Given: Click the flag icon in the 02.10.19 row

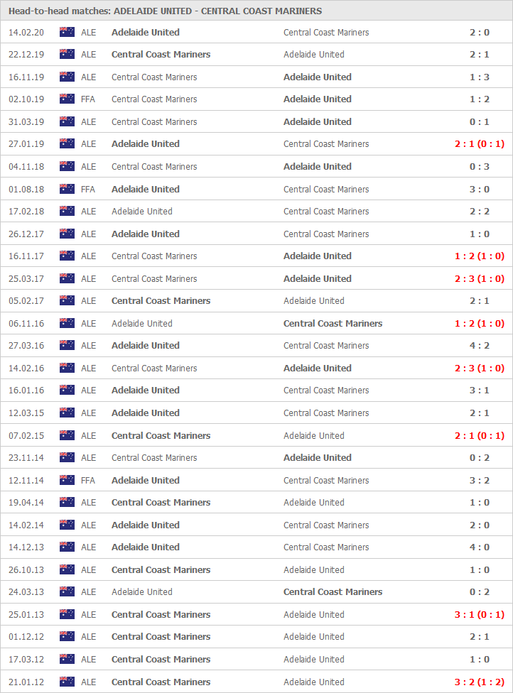Looking at the screenshot, I should [x=67, y=99].
